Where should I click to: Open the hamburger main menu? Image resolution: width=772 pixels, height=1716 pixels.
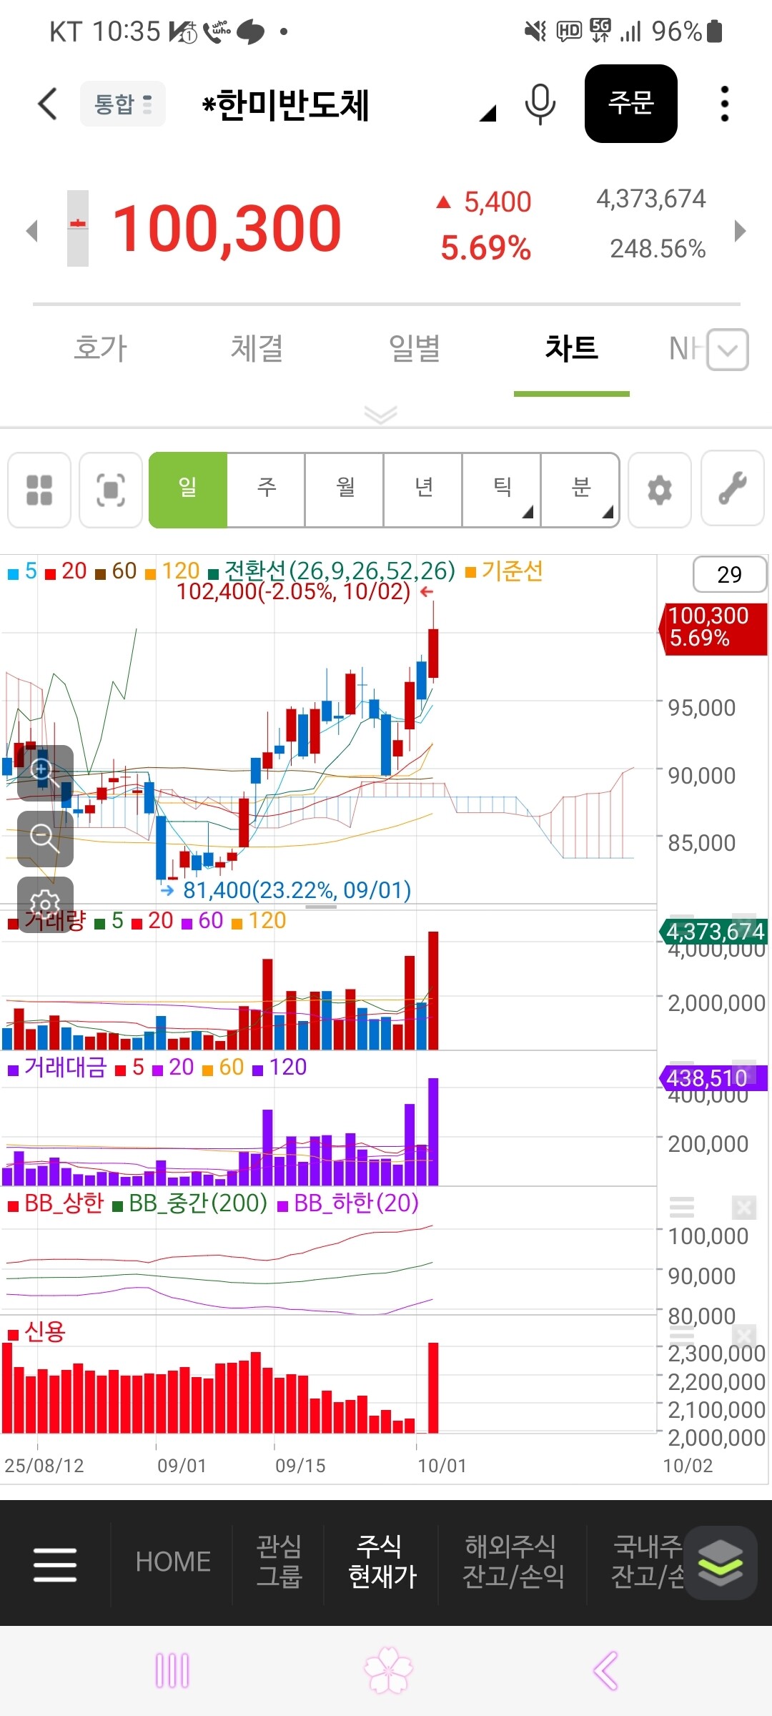coord(55,1564)
